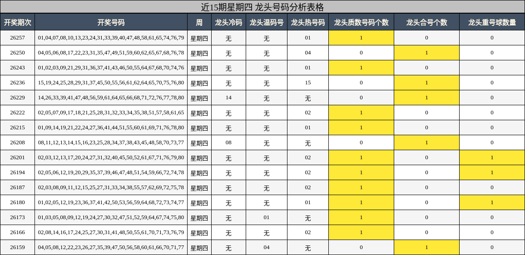Screen dimensions: 525x255
Task: Click draw period 26208
Action: (17, 142)
